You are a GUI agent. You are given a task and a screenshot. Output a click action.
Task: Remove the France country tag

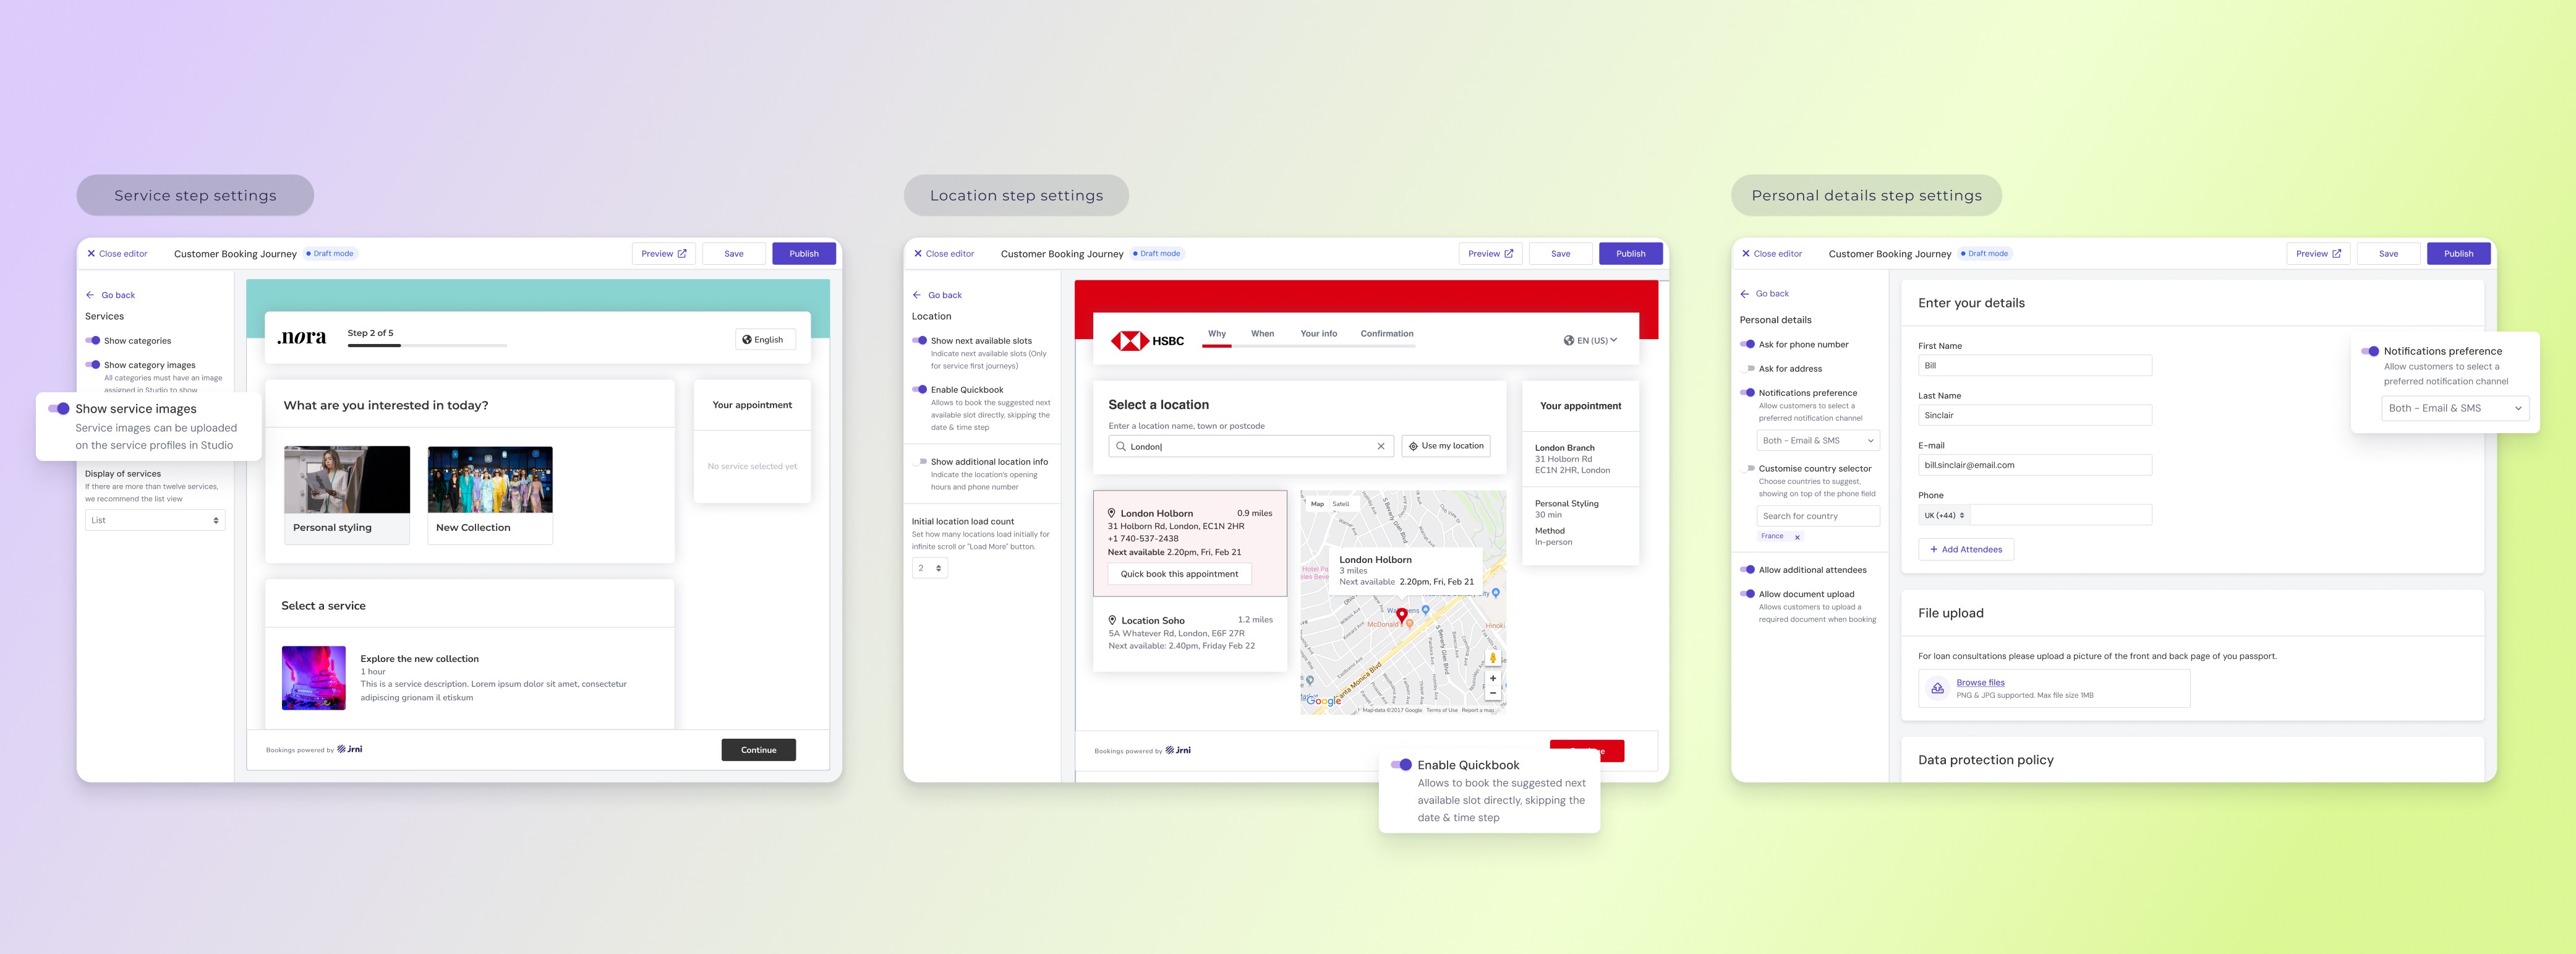coord(1797,538)
